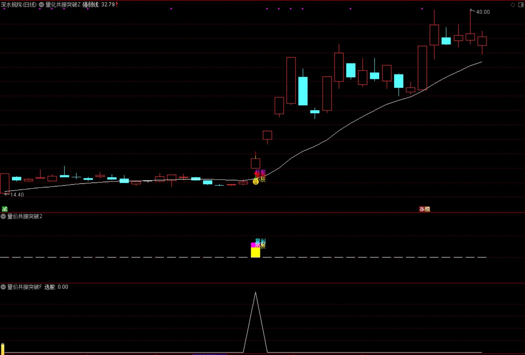Open the 量化共振突破Z indicator dropdown circle
525x355 pixels.
(x=42, y=5)
